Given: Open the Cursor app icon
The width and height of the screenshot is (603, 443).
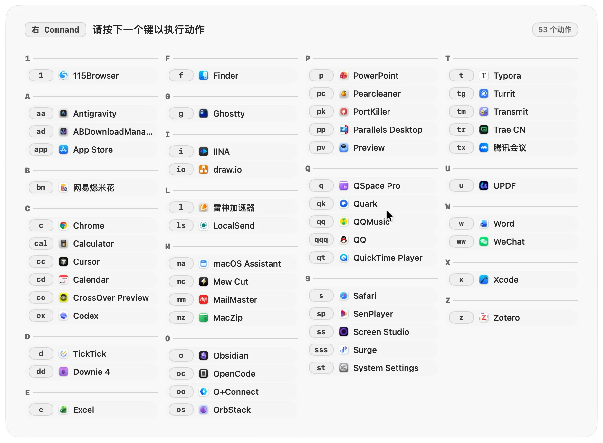Looking at the screenshot, I should pos(63,262).
